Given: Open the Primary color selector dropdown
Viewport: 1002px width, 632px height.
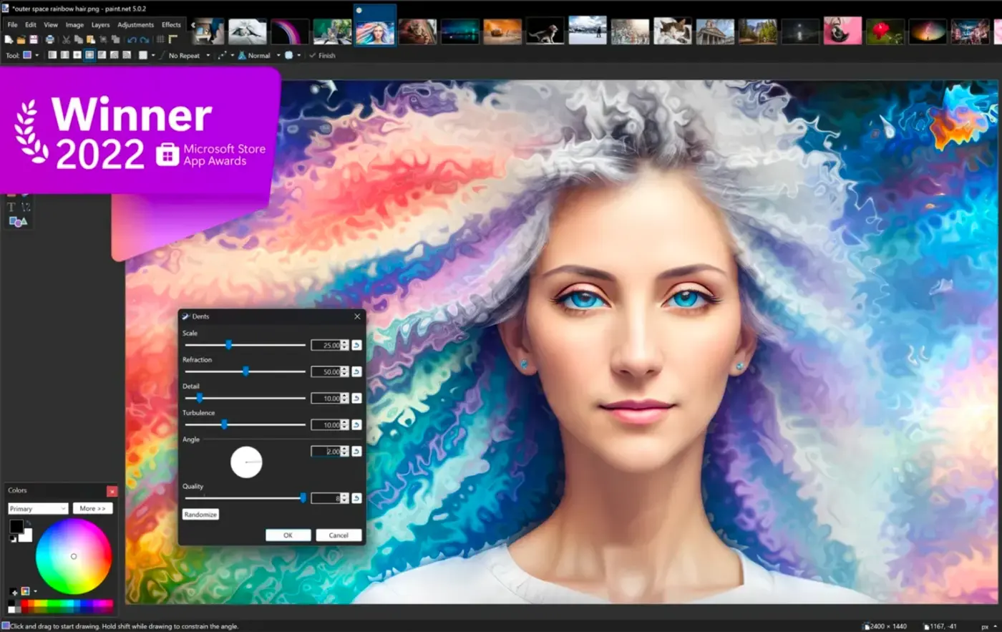Looking at the screenshot, I should (38, 508).
